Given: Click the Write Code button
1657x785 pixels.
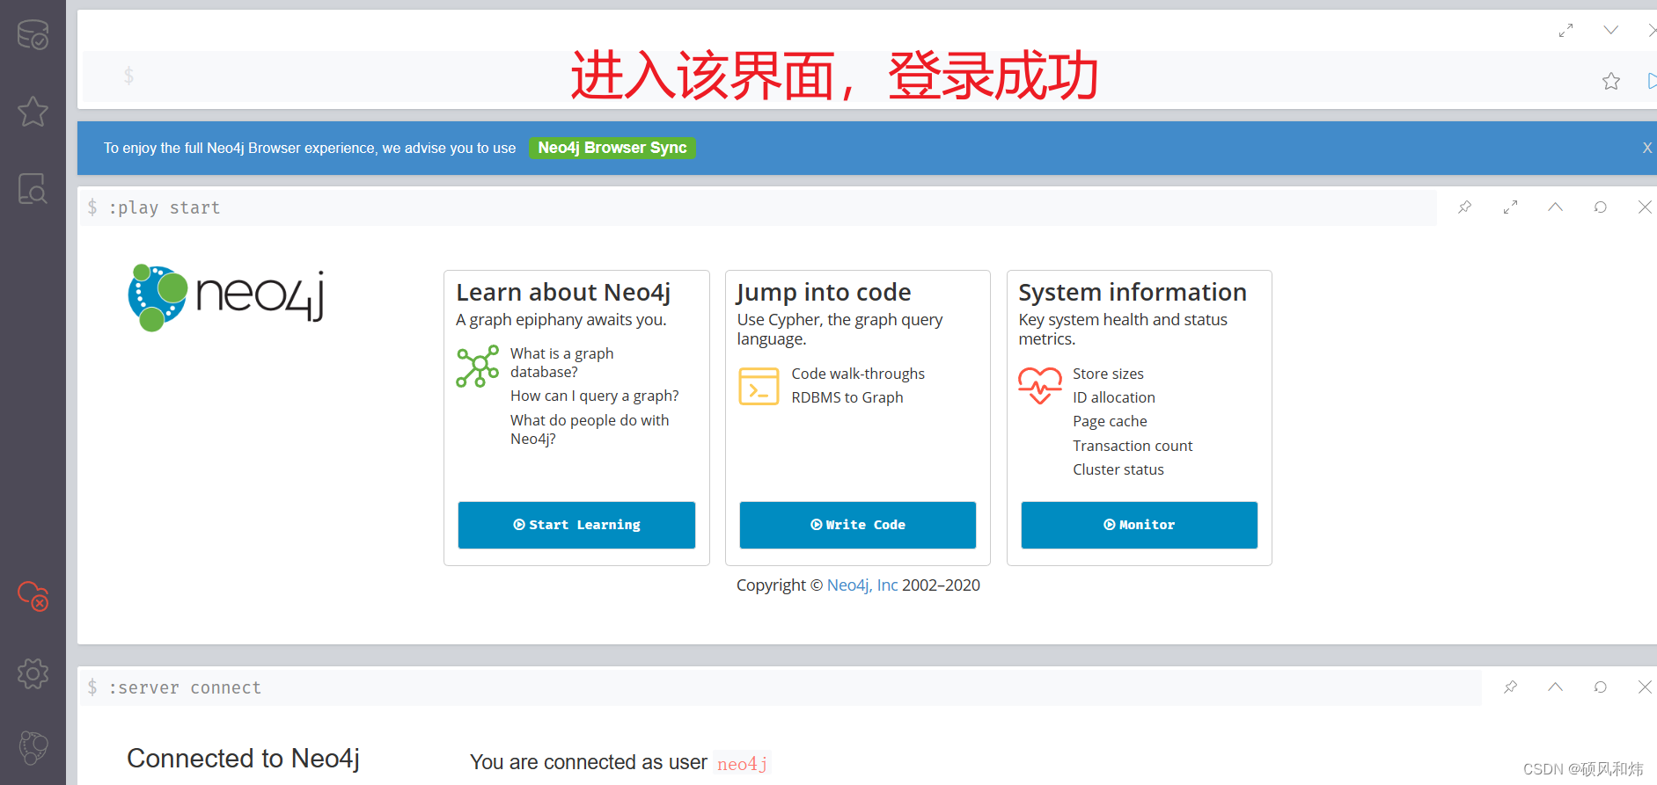Looking at the screenshot, I should (858, 525).
